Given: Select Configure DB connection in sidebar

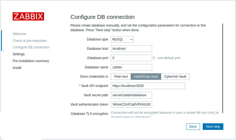Looking at the screenshot, I should 31,47.
